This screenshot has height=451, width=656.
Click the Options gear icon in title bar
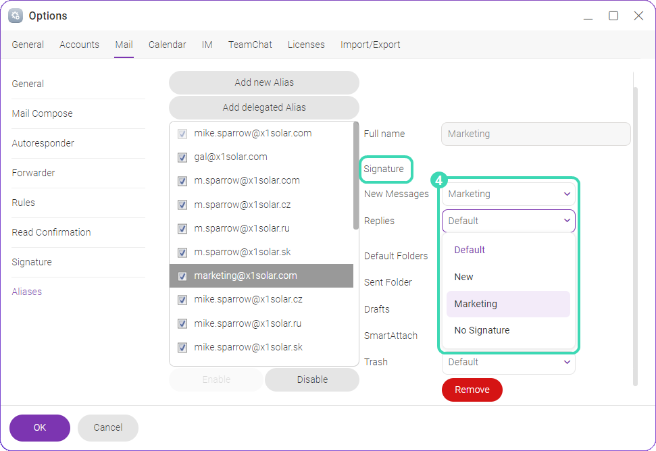pyautogui.click(x=16, y=16)
